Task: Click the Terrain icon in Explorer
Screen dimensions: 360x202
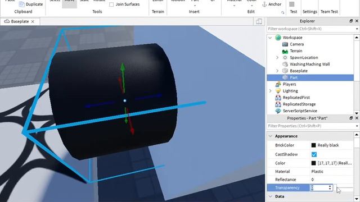Action: [x=285, y=51]
